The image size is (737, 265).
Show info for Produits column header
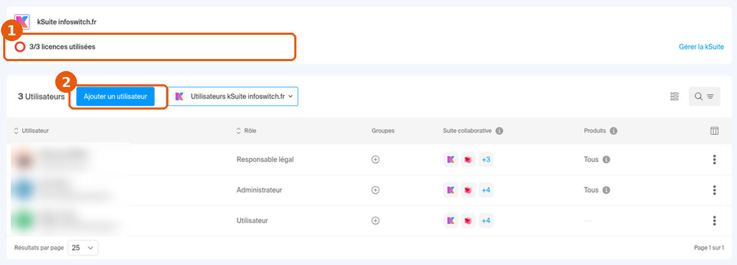(x=614, y=131)
